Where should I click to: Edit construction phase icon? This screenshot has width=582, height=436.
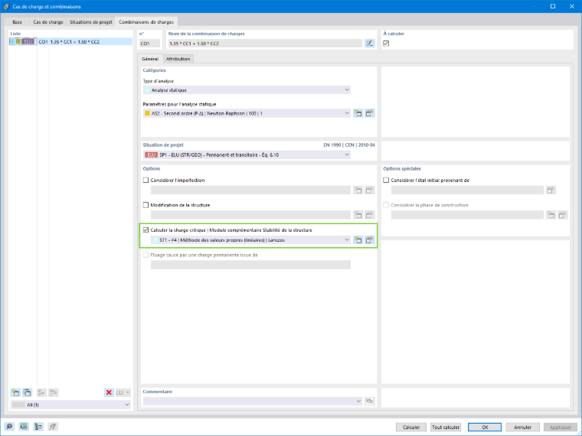point(563,215)
